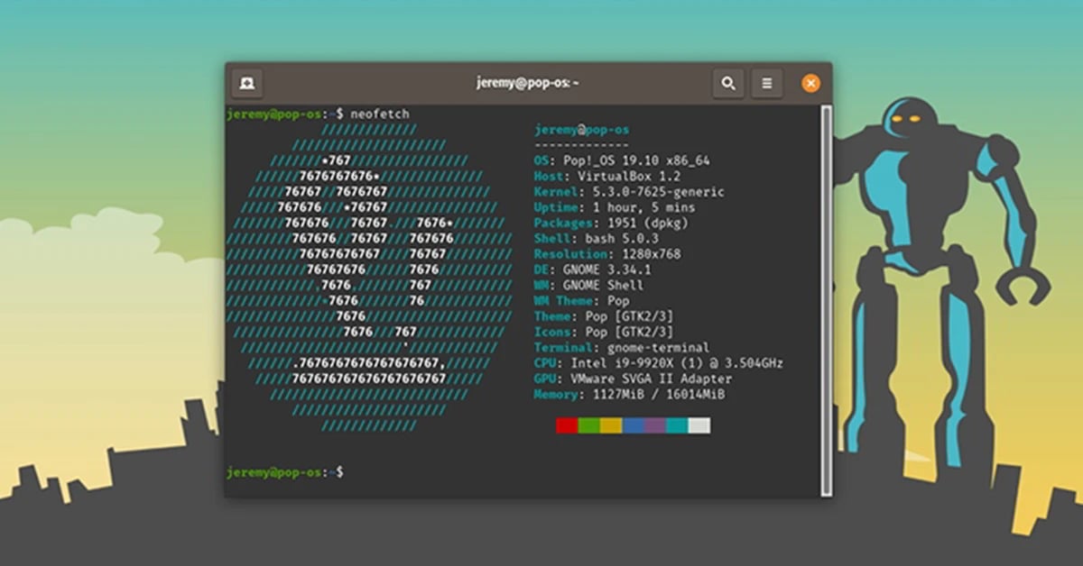Click the jeremy@pop-os header in neofetch output
This screenshot has width=1083, height=566.
point(580,129)
